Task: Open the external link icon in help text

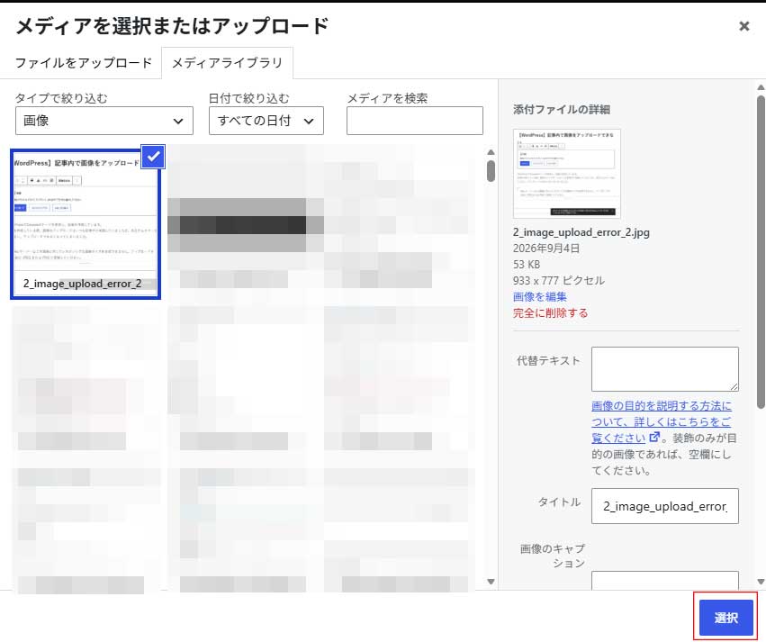Action: pyautogui.click(x=654, y=437)
